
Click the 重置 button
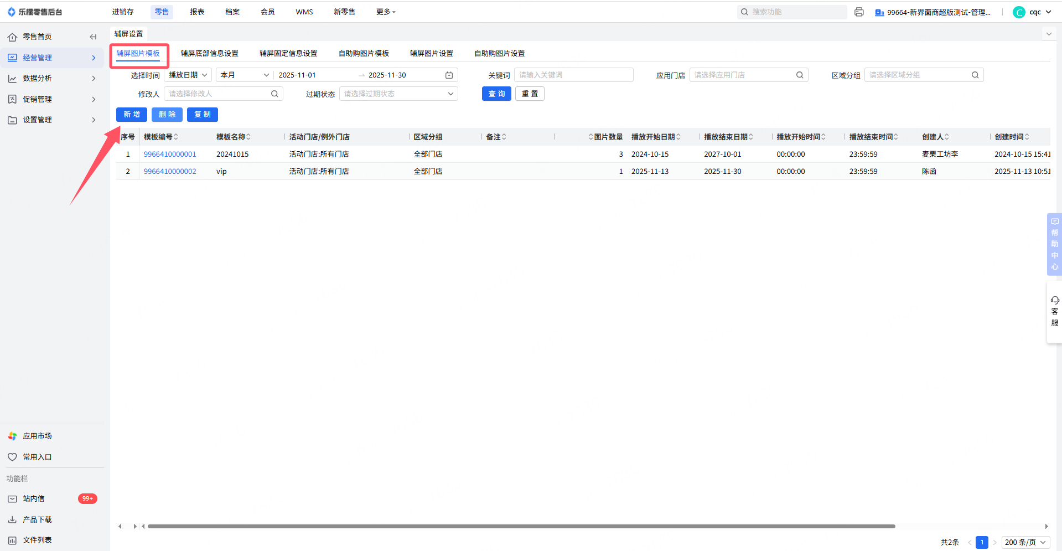[530, 94]
